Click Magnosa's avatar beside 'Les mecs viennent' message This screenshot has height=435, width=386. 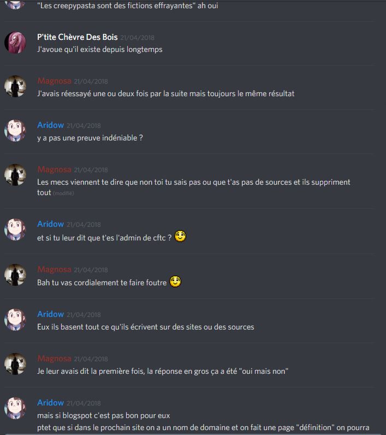point(15,175)
